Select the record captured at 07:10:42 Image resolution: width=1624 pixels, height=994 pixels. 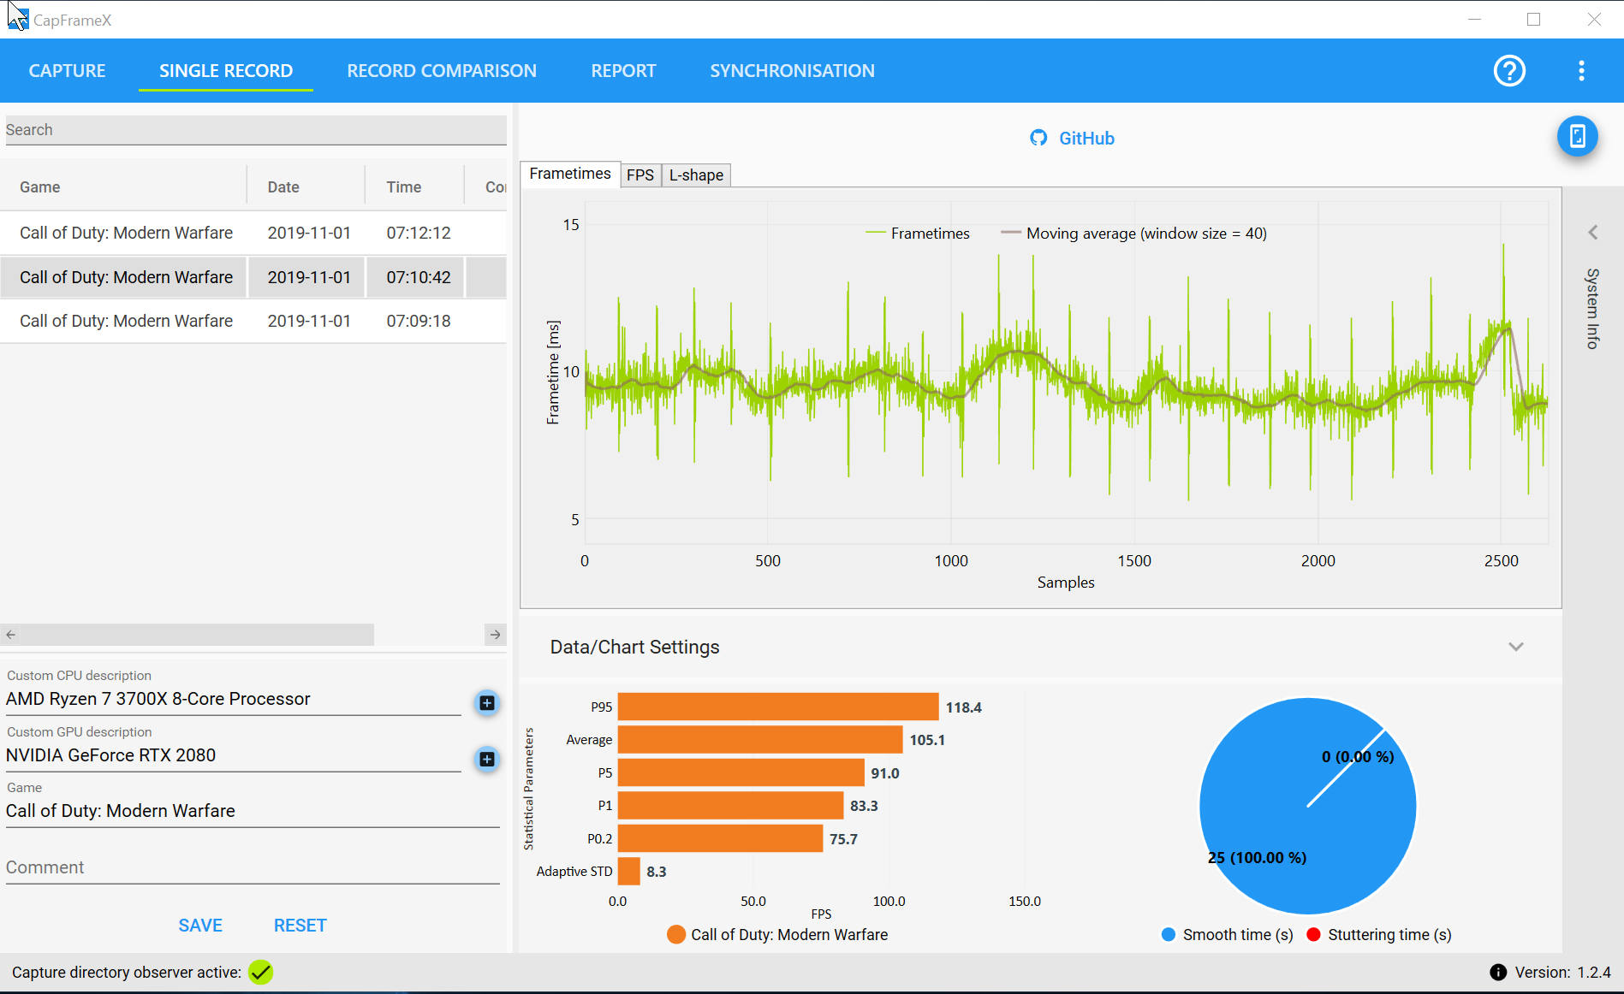click(x=253, y=277)
